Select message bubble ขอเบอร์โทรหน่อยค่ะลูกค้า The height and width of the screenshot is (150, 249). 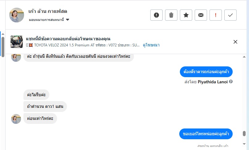point(206,134)
